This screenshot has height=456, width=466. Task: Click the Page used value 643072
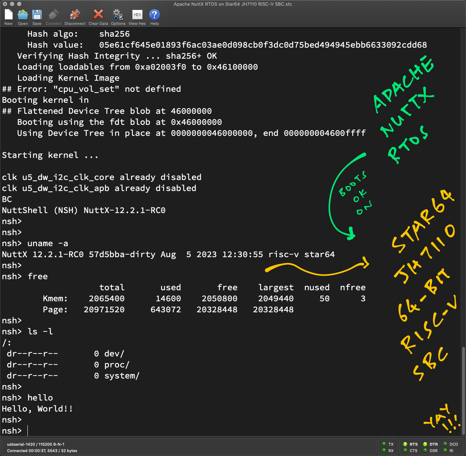point(166,309)
